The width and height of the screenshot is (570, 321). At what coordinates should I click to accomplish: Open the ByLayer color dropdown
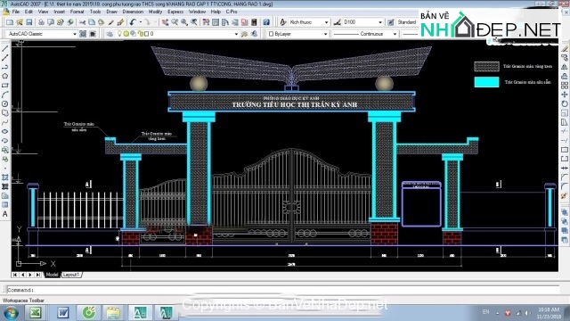[325, 34]
